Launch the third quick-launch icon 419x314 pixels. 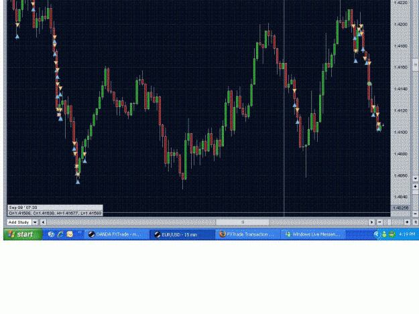click(70, 234)
